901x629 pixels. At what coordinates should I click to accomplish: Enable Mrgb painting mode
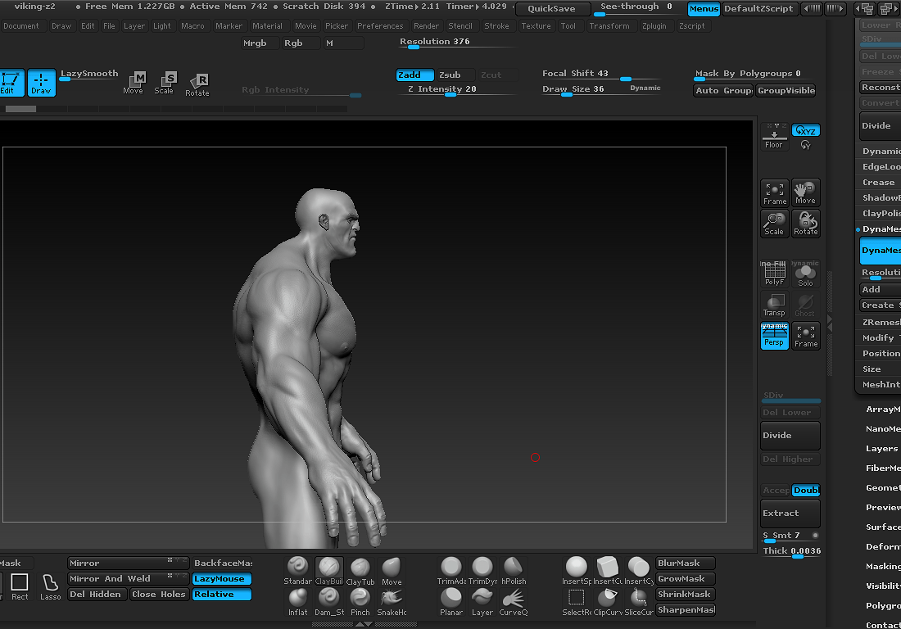(260, 43)
